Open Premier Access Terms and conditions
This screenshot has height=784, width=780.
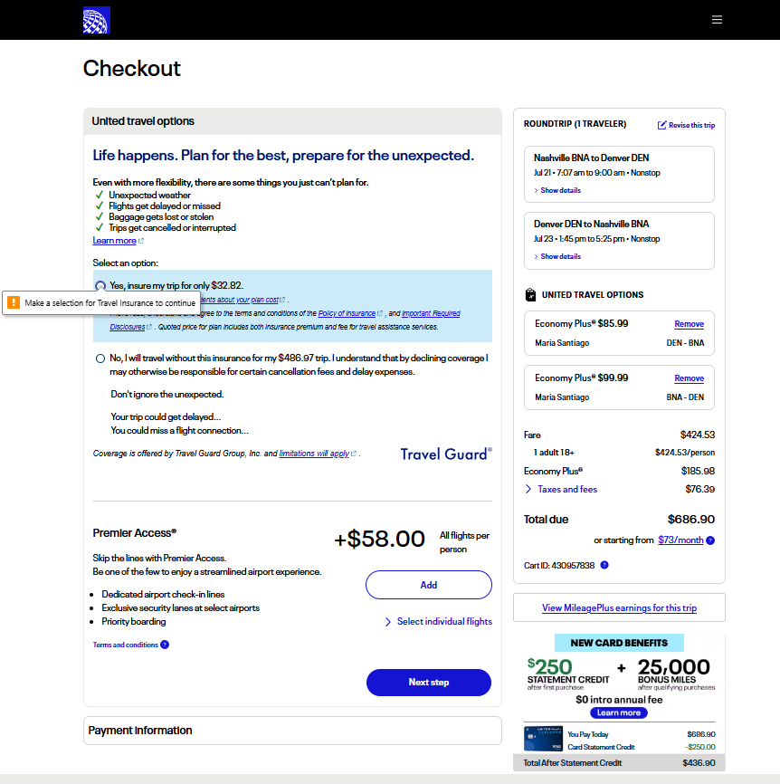[x=126, y=645]
